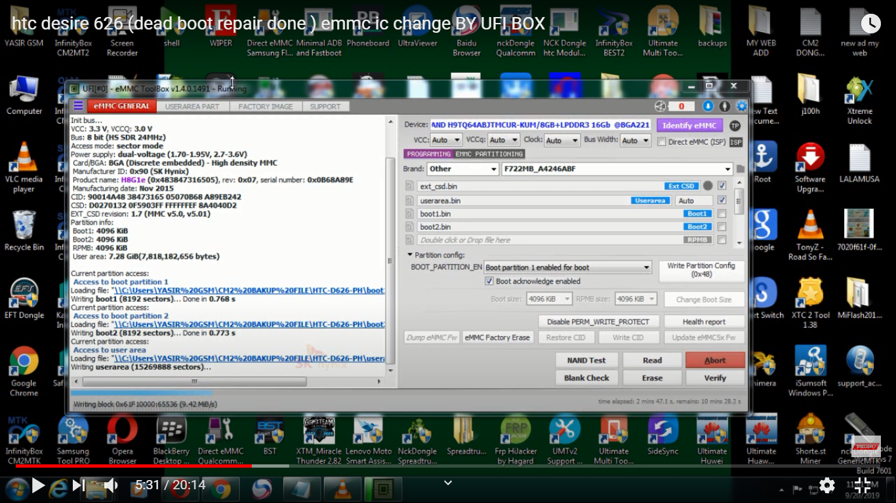Play the YouTube video
Screen dimensions: 896x503
[x=38, y=485]
